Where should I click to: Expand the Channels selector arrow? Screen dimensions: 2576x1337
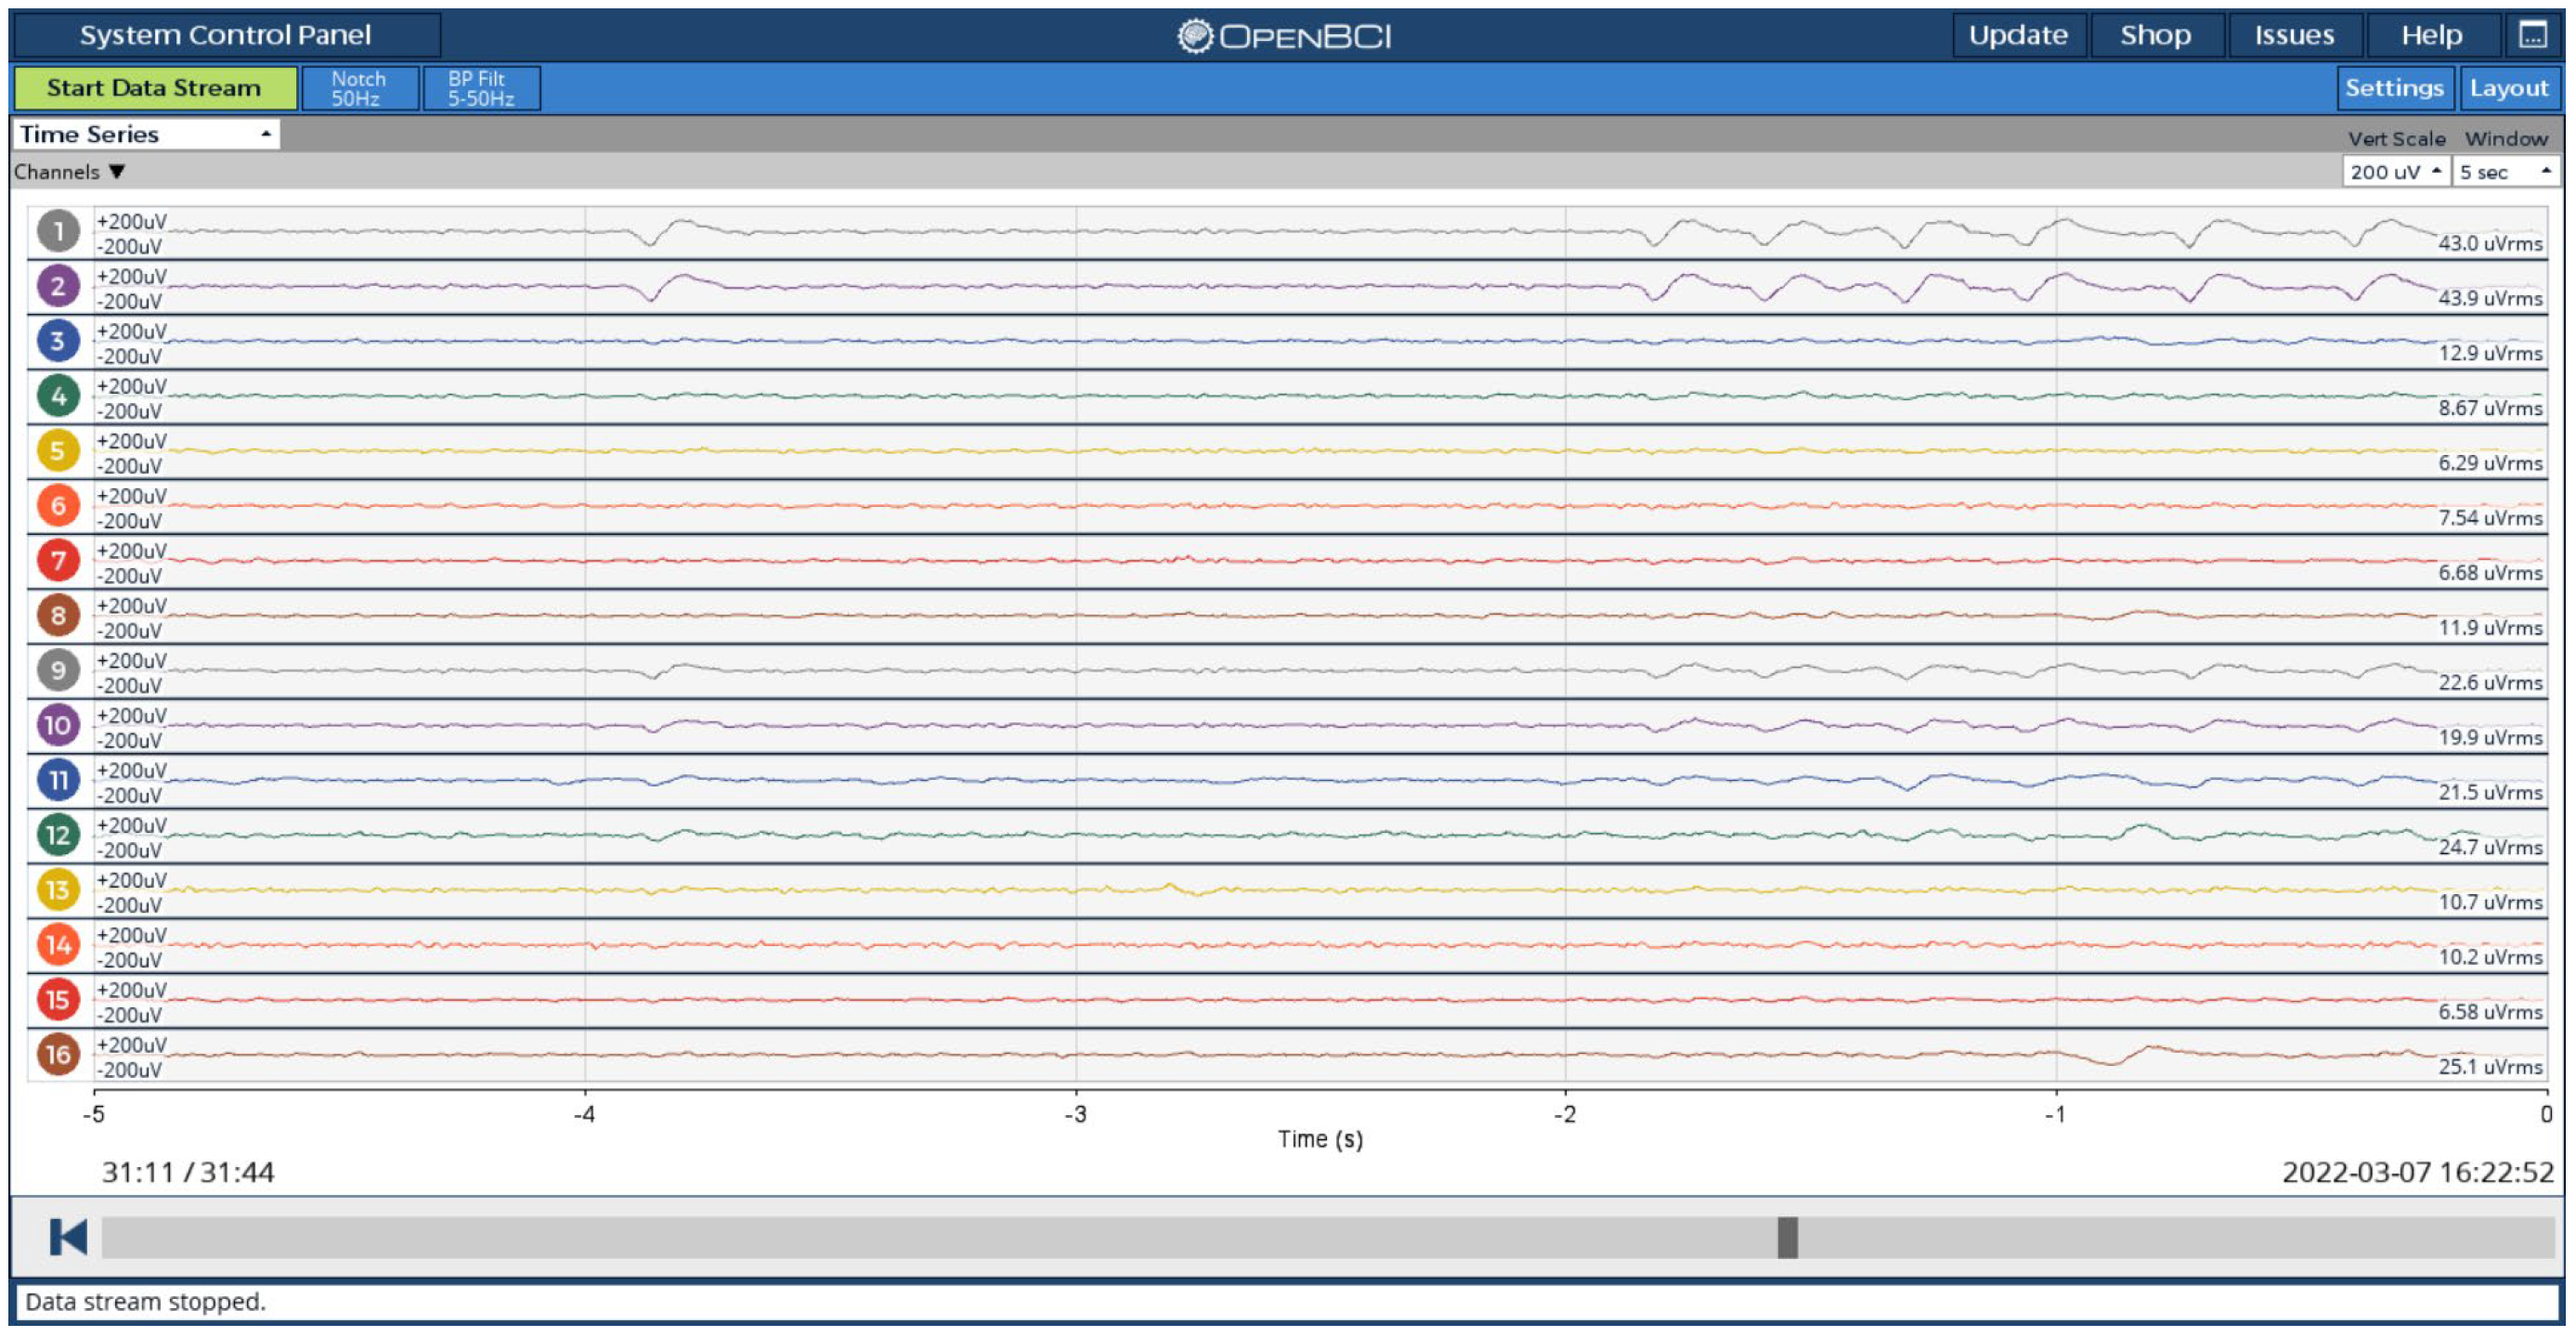pyautogui.click(x=117, y=172)
